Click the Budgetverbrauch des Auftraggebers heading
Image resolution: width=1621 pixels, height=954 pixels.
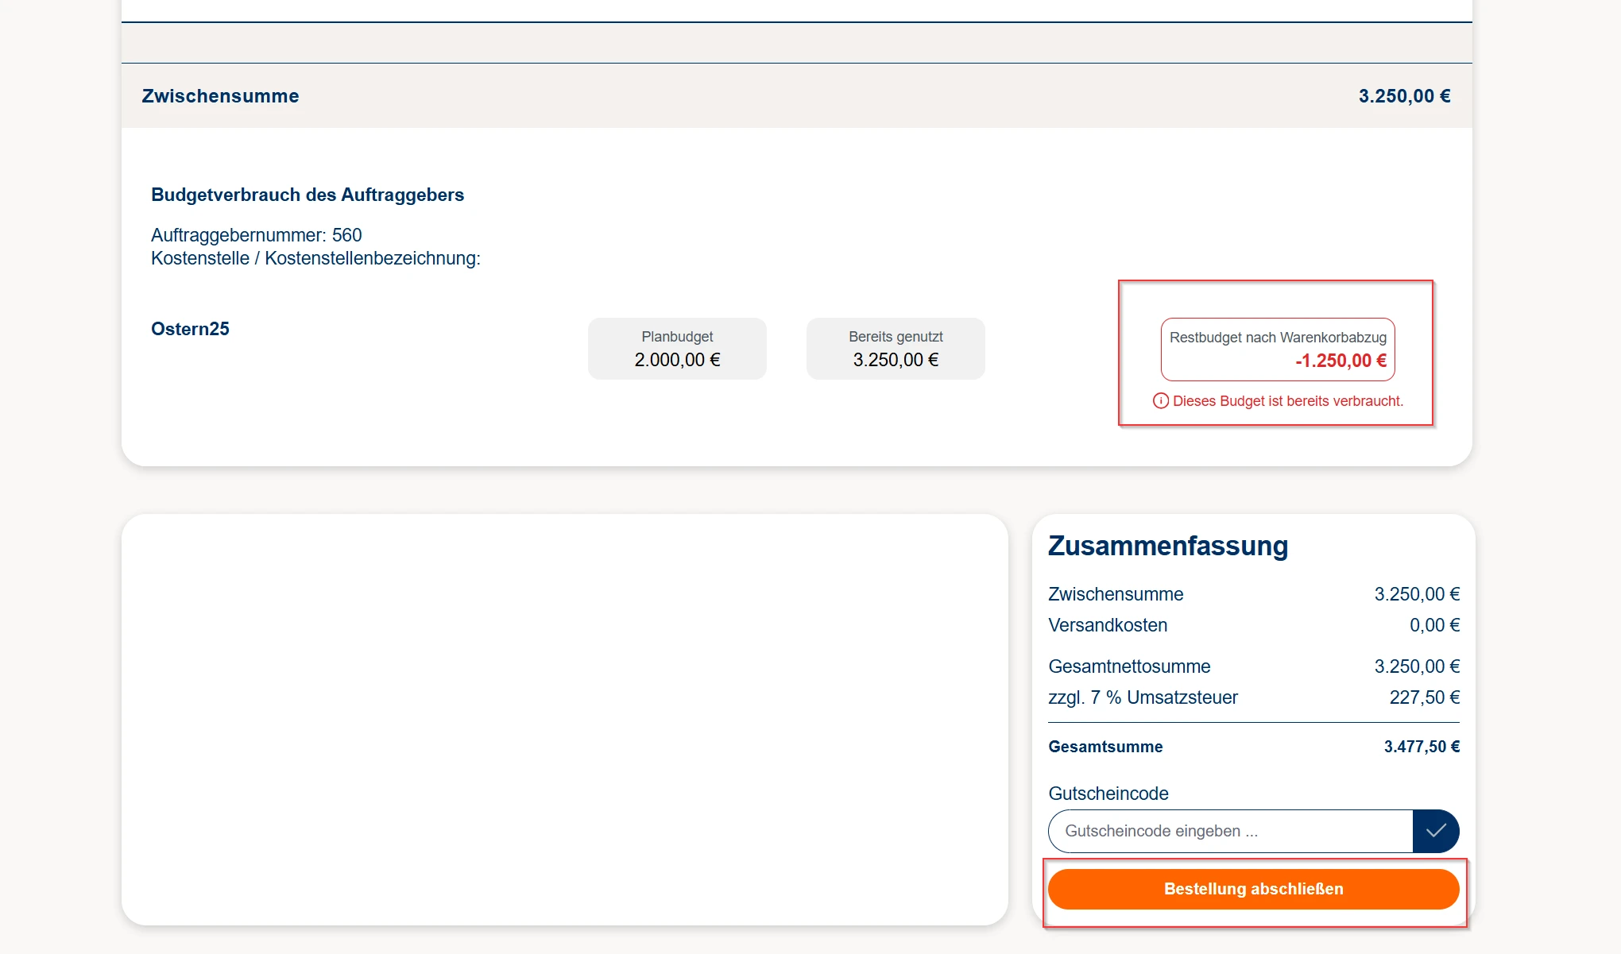coord(308,195)
